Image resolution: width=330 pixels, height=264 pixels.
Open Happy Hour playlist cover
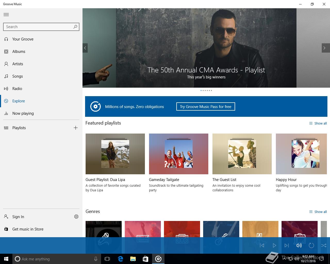tap(301, 154)
